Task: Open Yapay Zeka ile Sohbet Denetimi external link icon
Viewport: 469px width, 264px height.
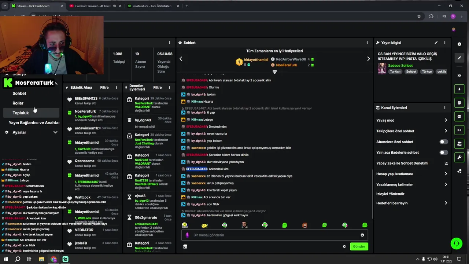Action: [446, 163]
